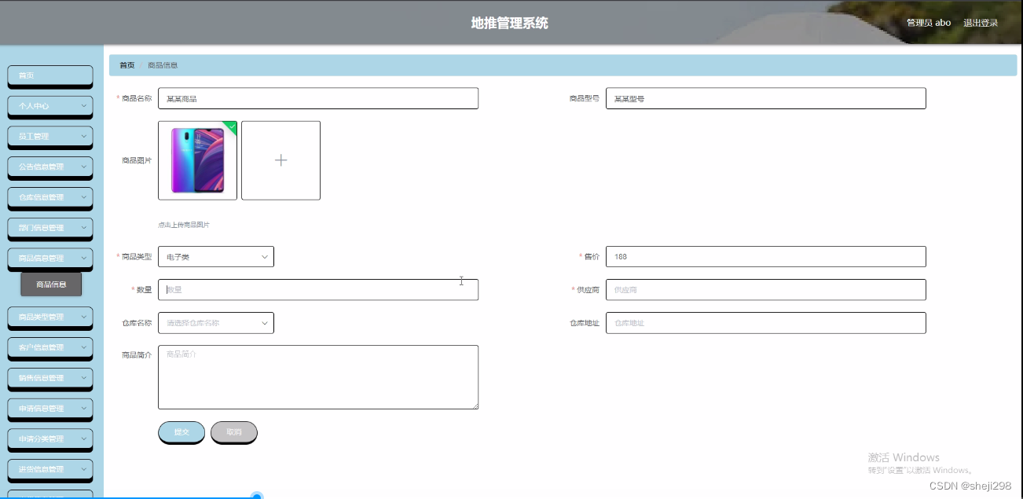Open the 仓库信息管理 sidebar menu

click(49, 198)
